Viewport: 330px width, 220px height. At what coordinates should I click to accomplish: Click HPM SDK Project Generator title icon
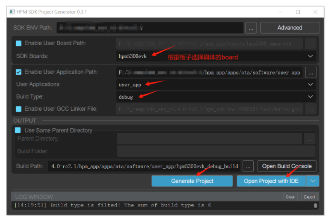coord(12,12)
